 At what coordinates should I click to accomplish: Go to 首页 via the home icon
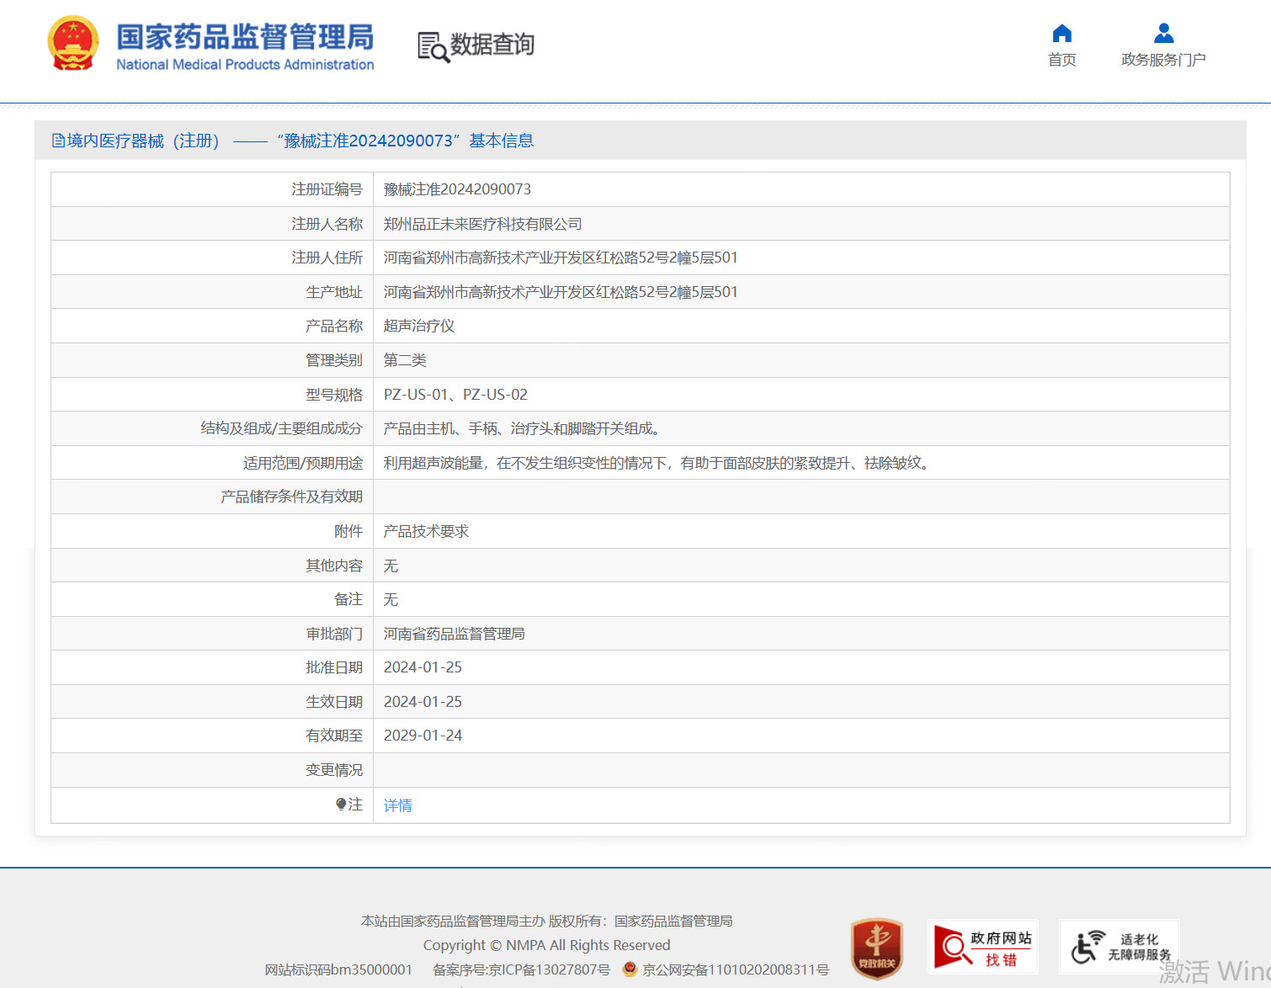[1062, 33]
